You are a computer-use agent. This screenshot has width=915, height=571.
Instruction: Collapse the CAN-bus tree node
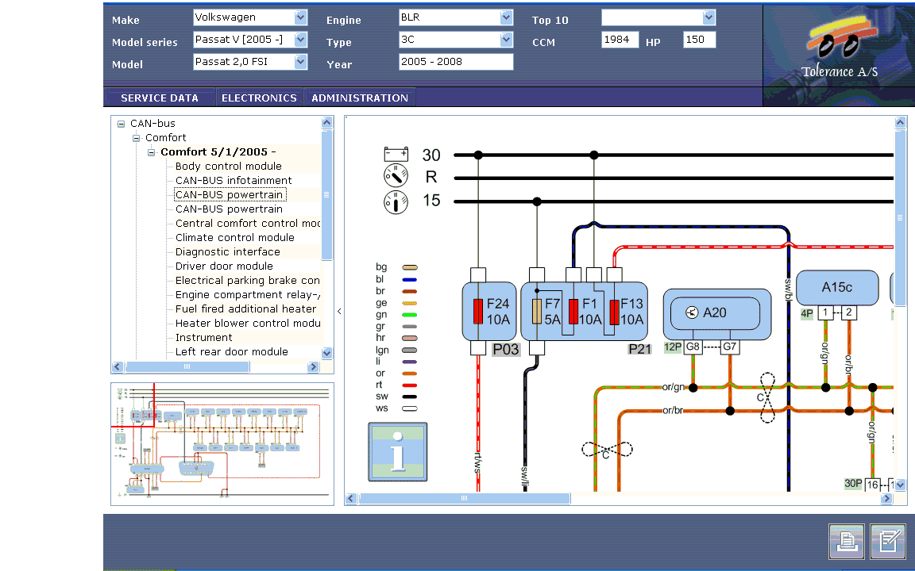[x=121, y=124]
